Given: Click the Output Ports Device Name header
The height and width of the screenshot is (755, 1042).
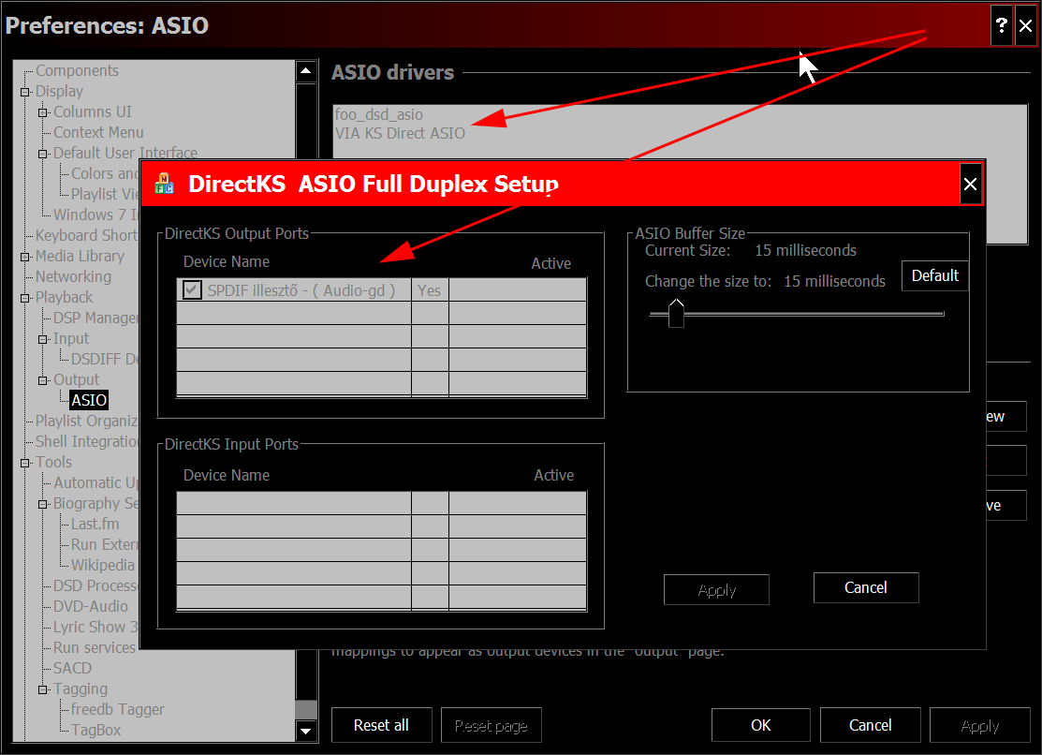Looking at the screenshot, I should [x=227, y=261].
